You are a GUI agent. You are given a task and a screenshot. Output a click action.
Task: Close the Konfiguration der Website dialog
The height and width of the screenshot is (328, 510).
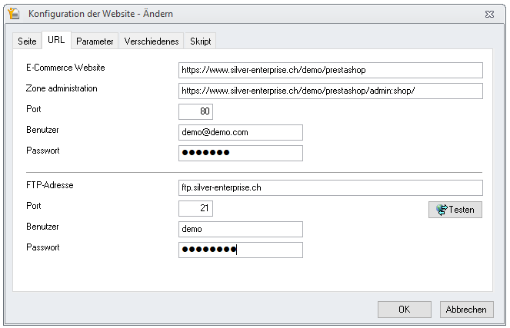click(x=489, y=15)
